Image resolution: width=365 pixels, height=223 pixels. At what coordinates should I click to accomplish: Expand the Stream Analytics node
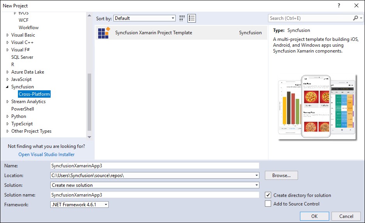coord(7,102)
